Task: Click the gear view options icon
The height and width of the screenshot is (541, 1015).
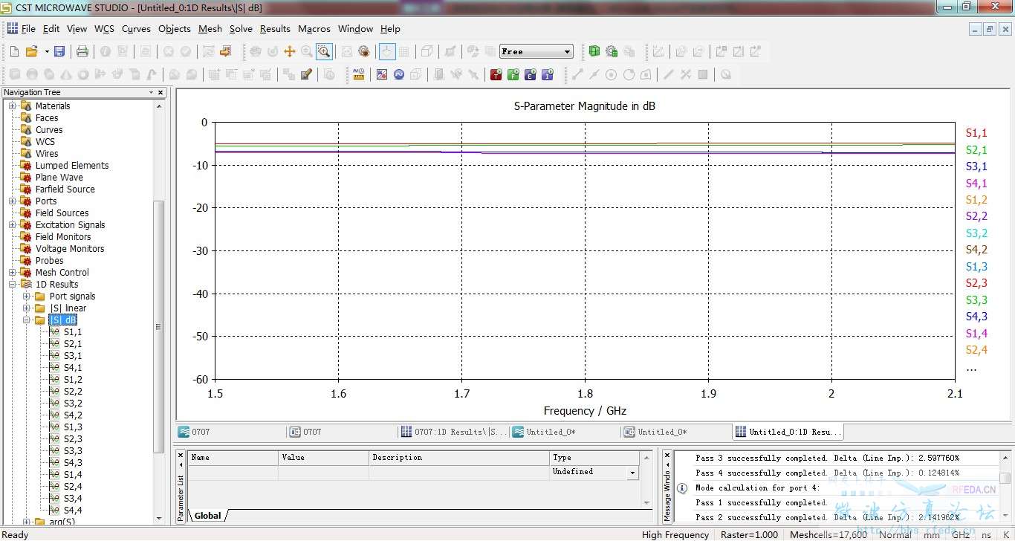Action: pos(364,51)
